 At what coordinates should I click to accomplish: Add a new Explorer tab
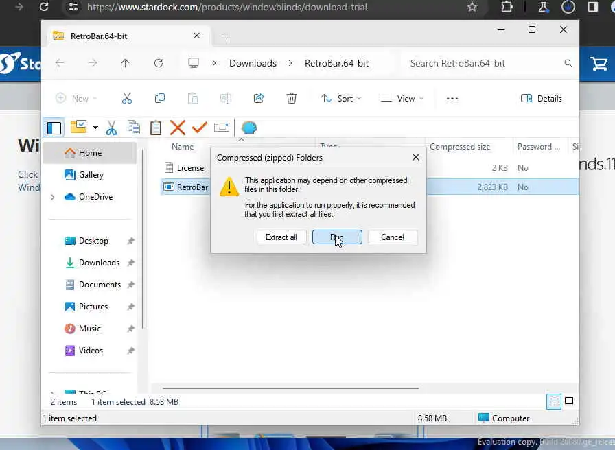tap(227, 36)
